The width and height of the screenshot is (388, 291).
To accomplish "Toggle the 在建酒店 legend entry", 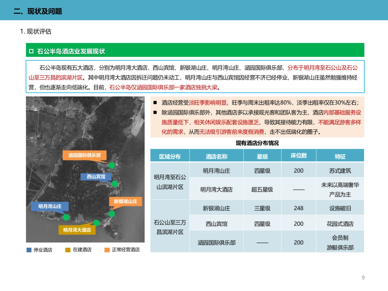I will 82,249.
